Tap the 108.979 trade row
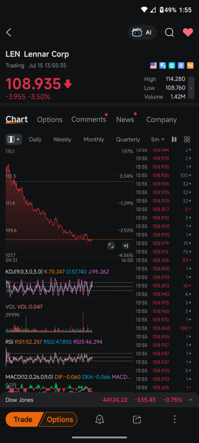The image size is (199, 443). (164, 243)
